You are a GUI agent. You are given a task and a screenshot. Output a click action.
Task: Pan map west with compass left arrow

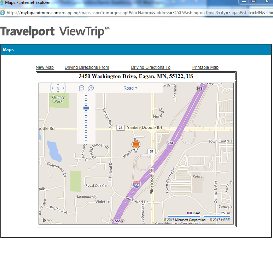pyautogui.click(x=52, y=88)
